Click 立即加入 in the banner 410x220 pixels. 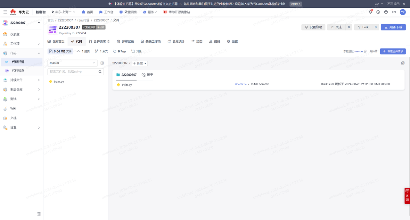pyautogui.click(x=296, y=4)
